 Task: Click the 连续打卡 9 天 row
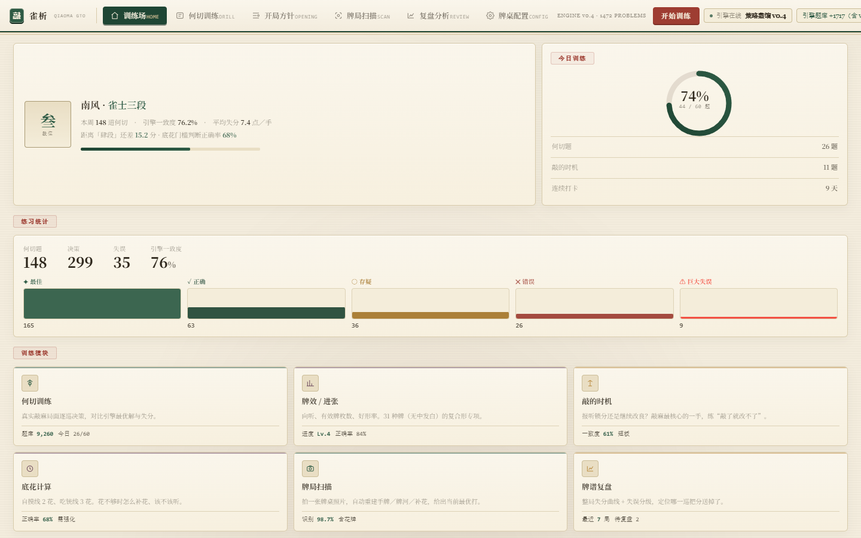coord(695,188)
